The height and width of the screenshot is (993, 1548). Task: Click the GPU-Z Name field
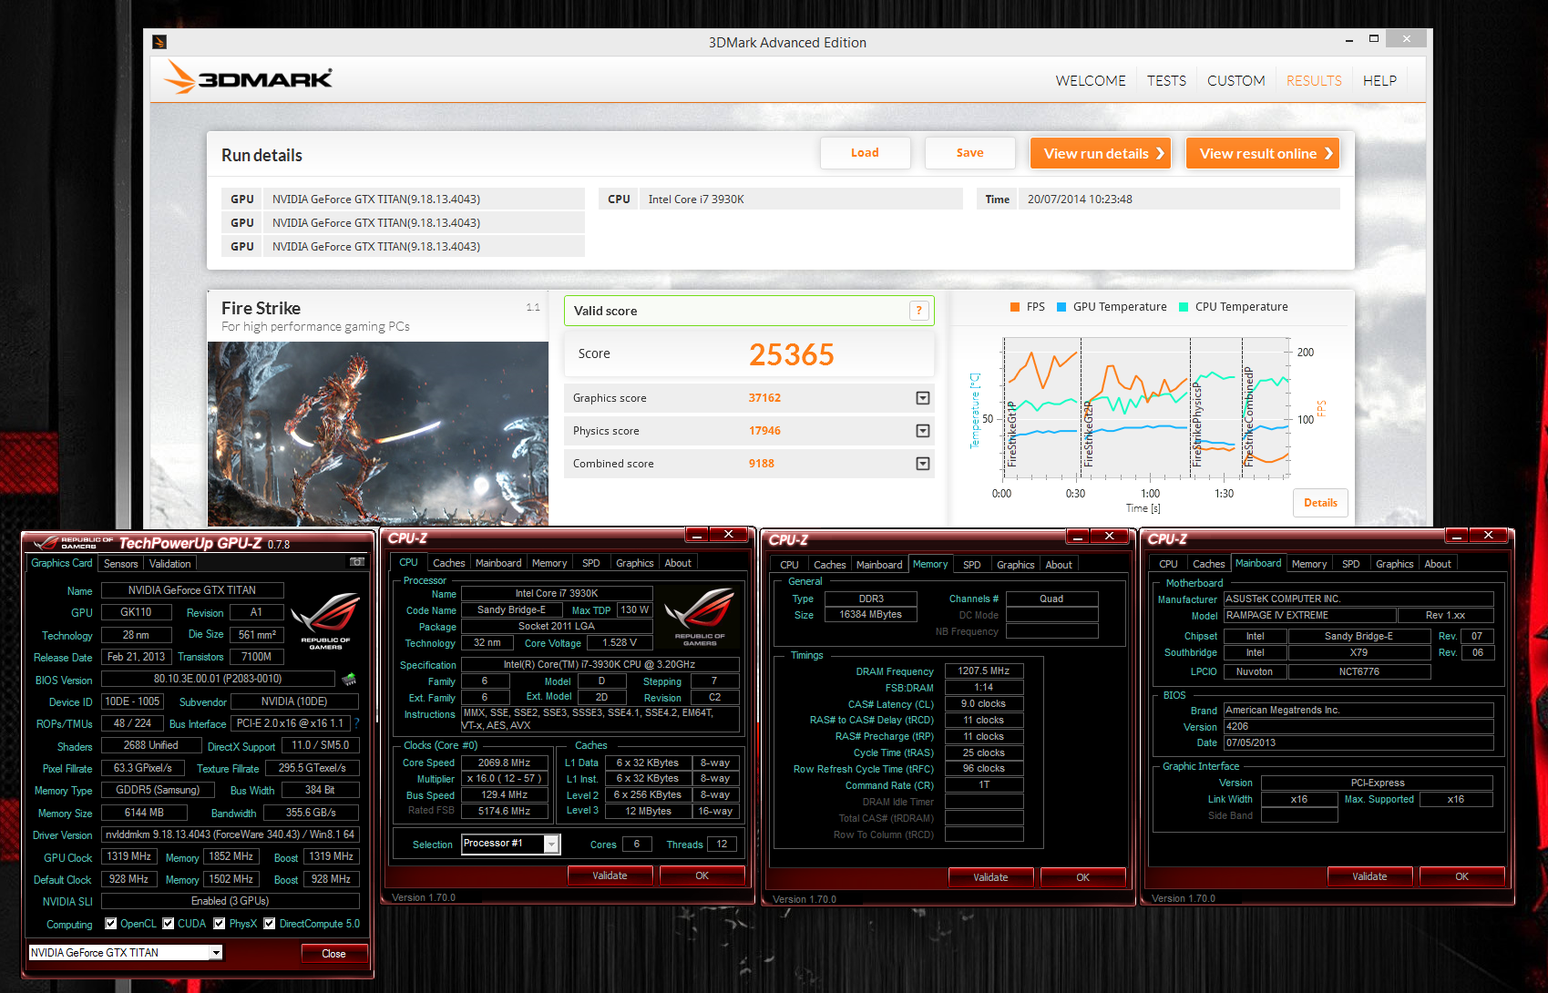(x=192, y=590)
